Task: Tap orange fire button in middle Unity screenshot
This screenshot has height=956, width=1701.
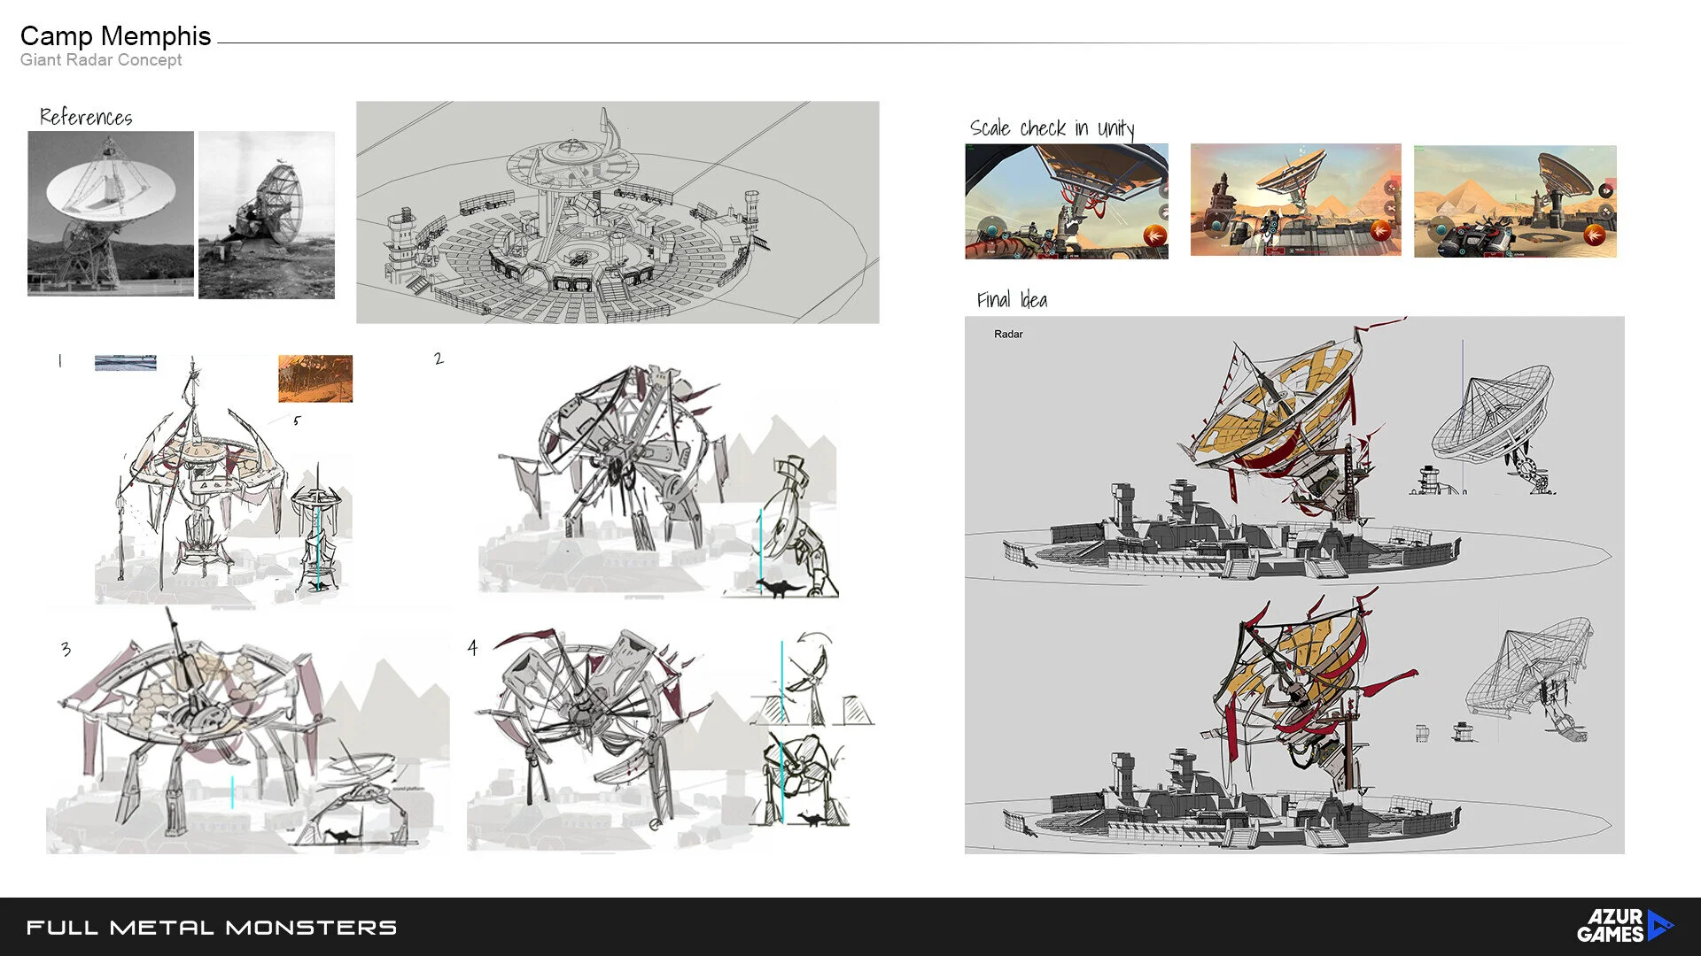Action: coord(1380,231)
